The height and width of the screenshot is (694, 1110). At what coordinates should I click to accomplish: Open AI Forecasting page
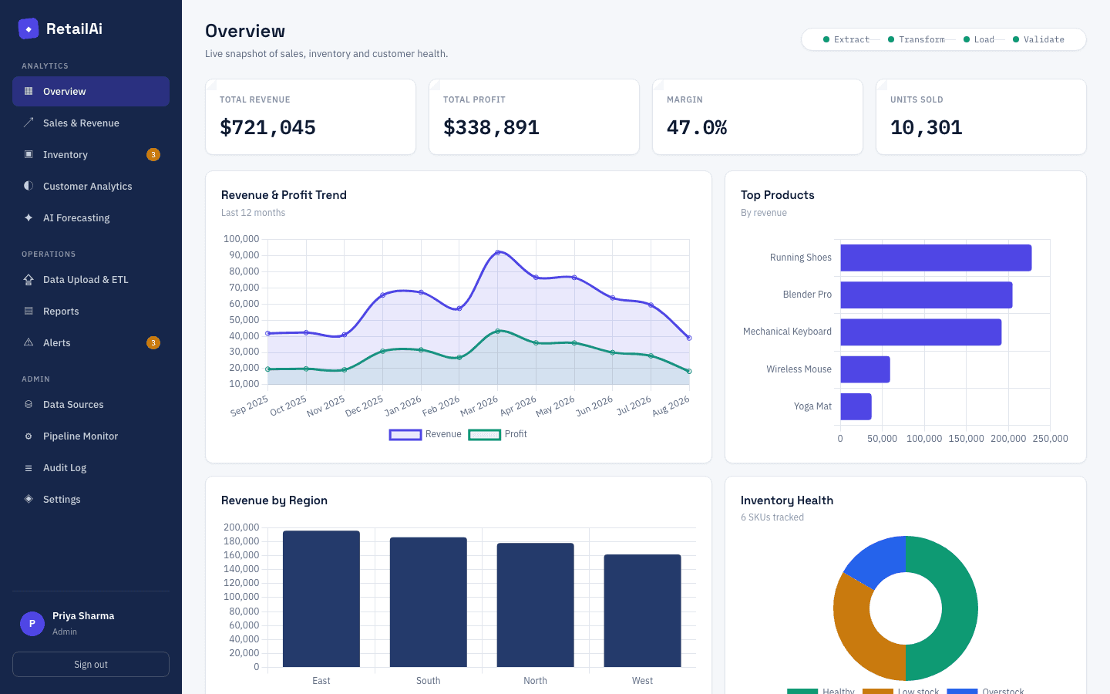pyautogui.click(x=91, y=217)
